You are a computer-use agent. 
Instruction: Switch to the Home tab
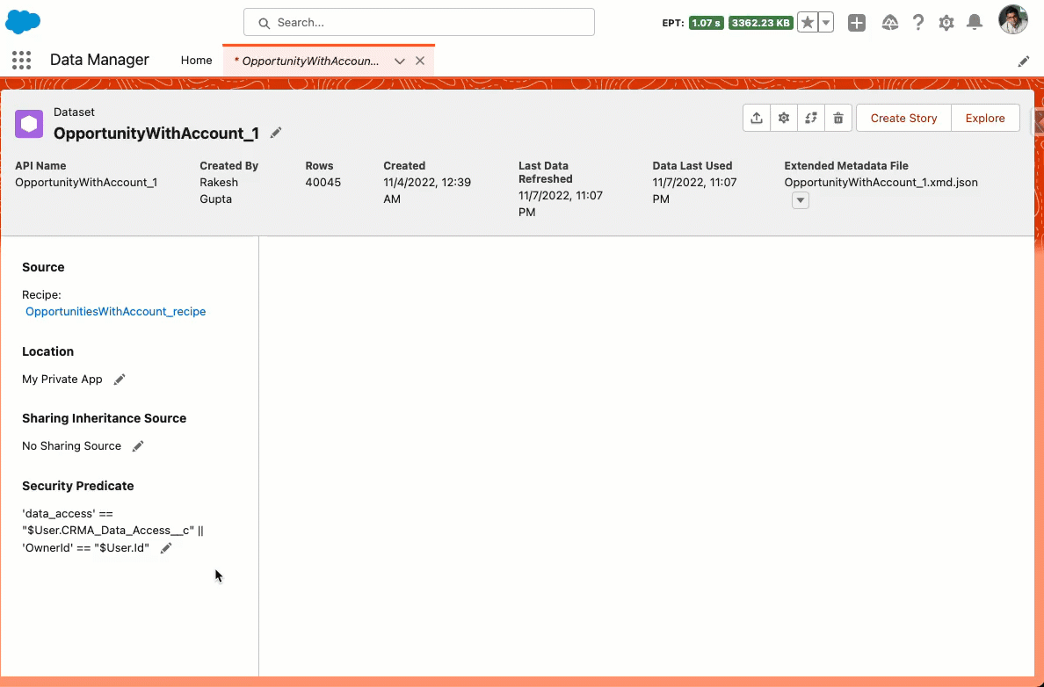[x=196, y=60]
